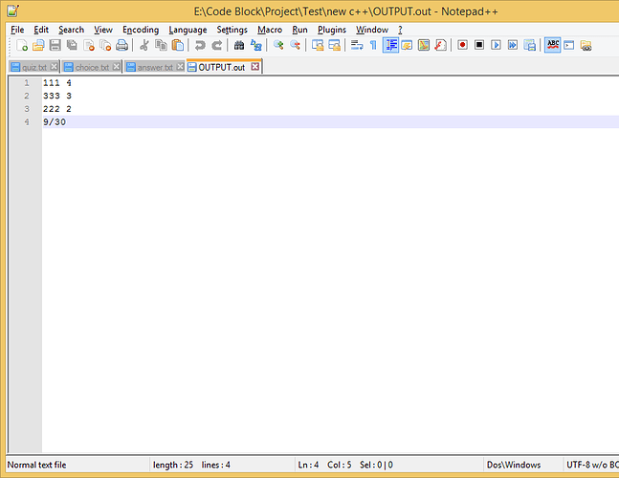Viewport: 619px width, 478px height.
Task: Start macro recording with red circle icon
Action: pyautogui.click(x=462, y=45)
